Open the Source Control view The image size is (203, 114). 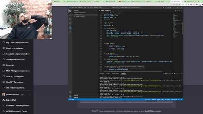[x=70, y=19]
